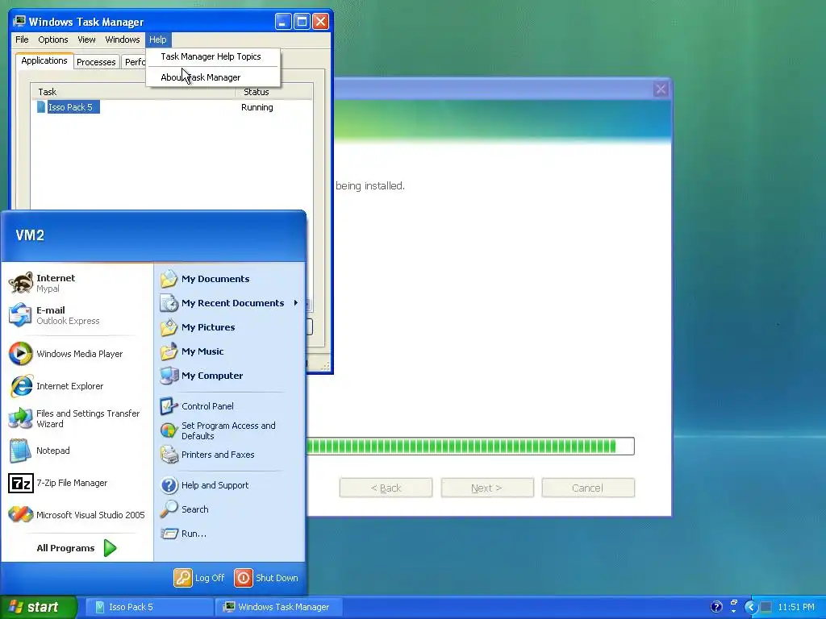
Task: Switch to Windows Task Manager taskbar button
Action: 278,607
